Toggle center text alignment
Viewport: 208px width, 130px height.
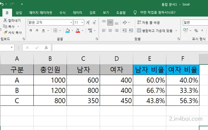coord(110,30)
